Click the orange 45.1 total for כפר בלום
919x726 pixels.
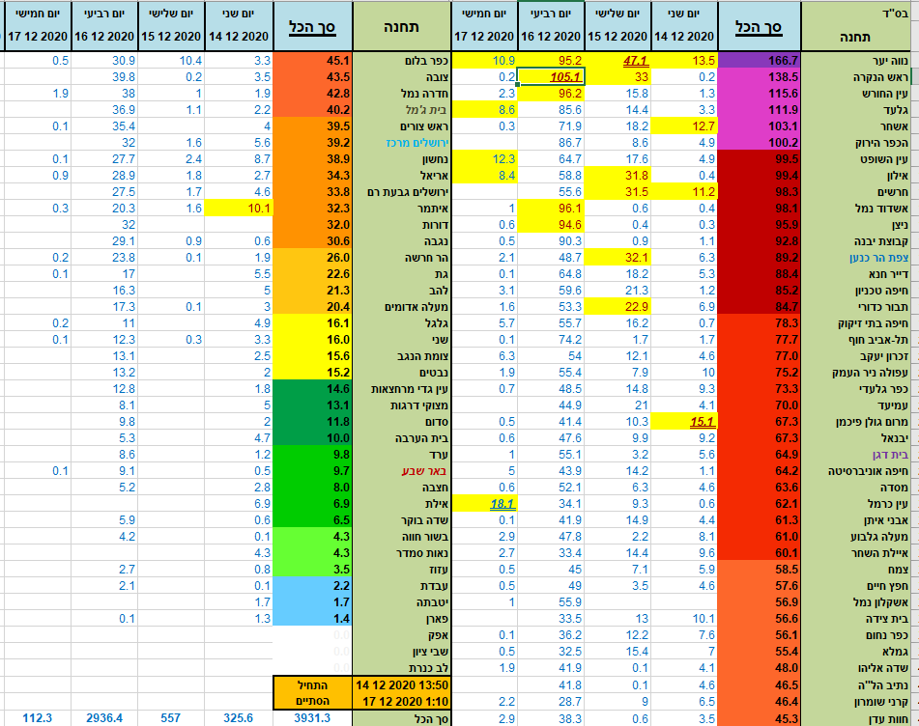313,60
